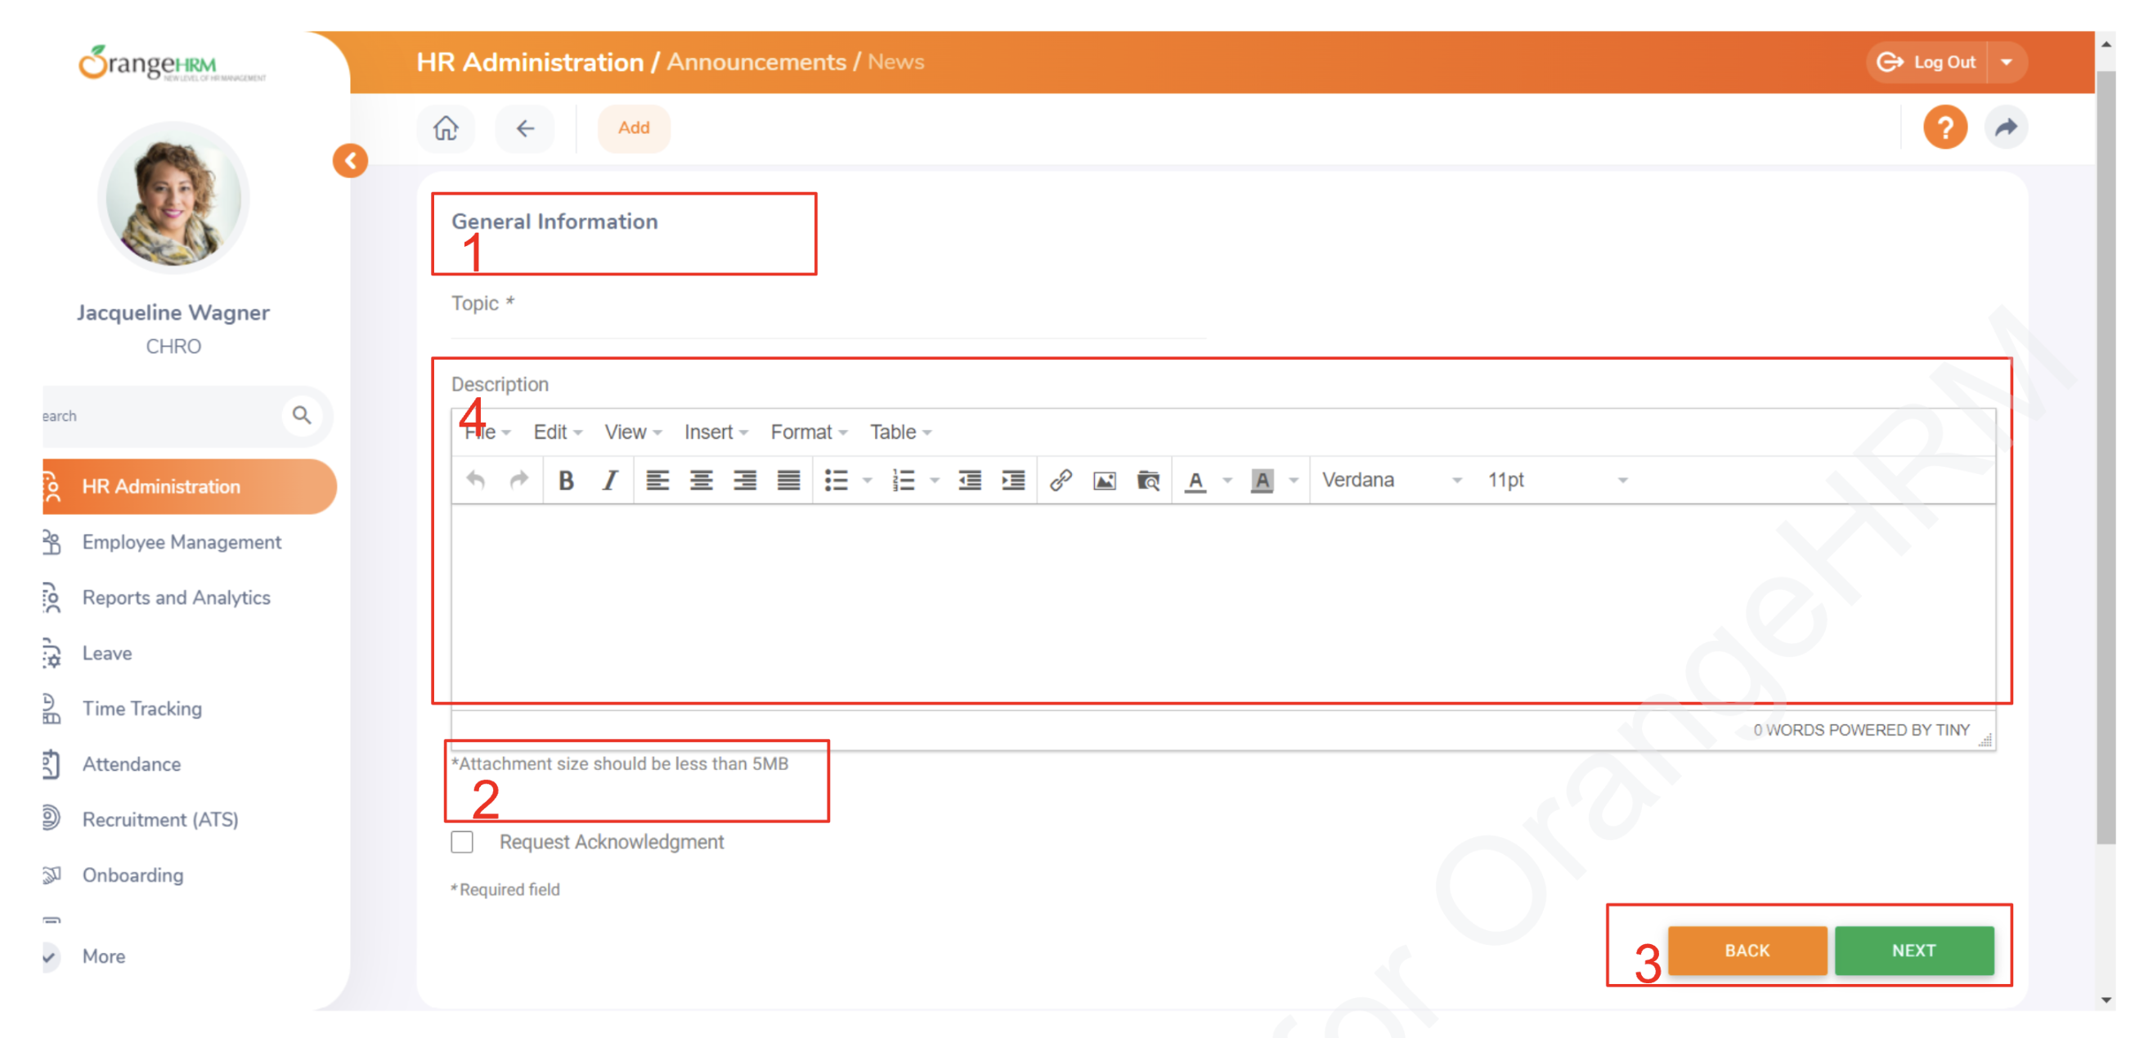The height and width of the screenshot is (1038, 2144).
Task: Align text left
Action: (x=657, y=480)
